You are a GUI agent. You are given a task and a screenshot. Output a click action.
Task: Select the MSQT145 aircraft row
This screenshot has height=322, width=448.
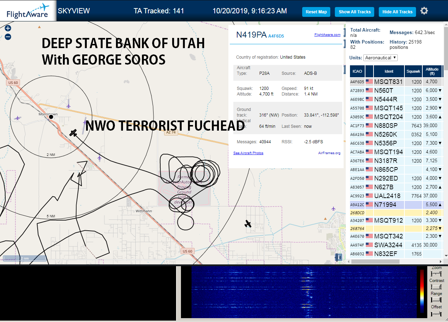tap(396, 108)
